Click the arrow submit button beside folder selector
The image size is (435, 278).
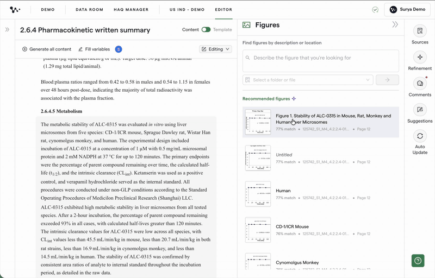coord(387,80)
